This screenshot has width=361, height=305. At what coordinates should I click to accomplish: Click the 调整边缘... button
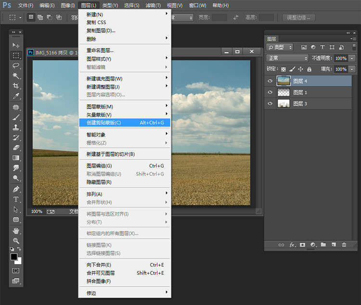point(298,18)
